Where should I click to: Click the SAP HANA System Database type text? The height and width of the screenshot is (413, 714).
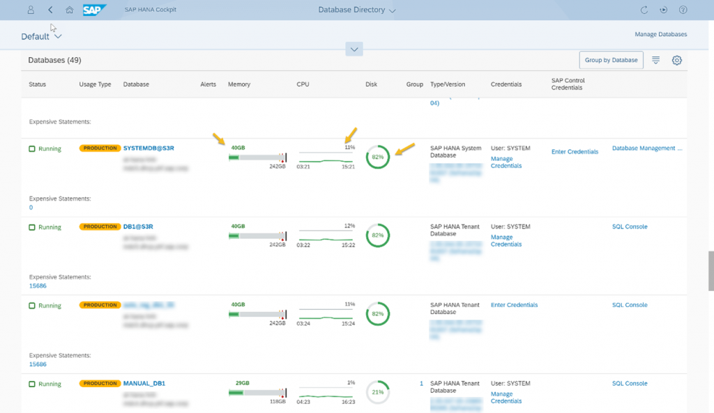click(456, 152)
